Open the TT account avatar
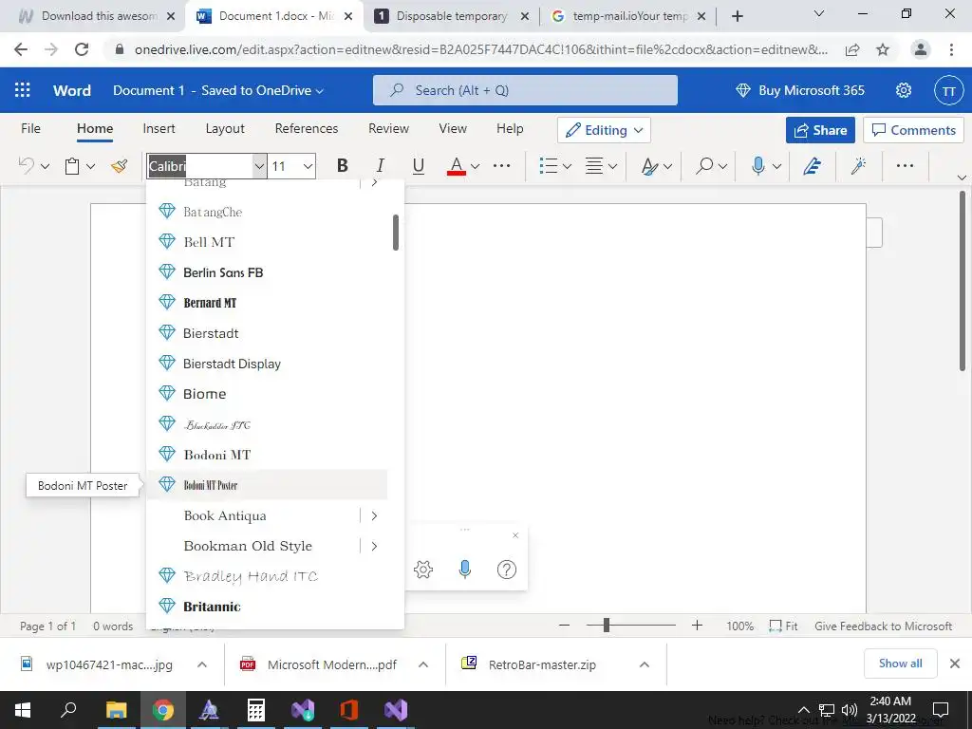 click(x=948, y=91)
